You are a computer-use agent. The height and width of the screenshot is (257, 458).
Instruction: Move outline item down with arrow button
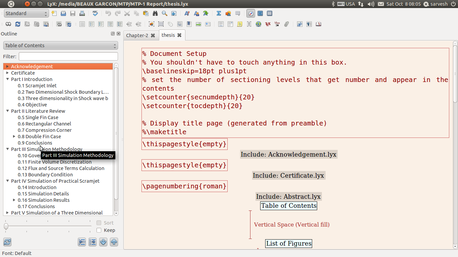click(x=103, y=242)
